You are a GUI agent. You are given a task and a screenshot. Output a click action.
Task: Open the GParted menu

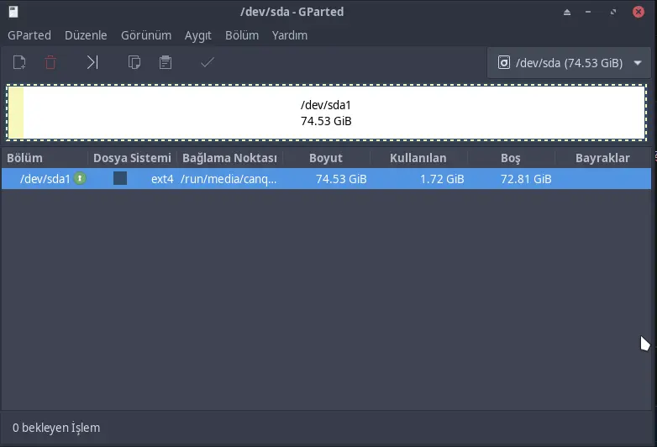coord(29,35)
